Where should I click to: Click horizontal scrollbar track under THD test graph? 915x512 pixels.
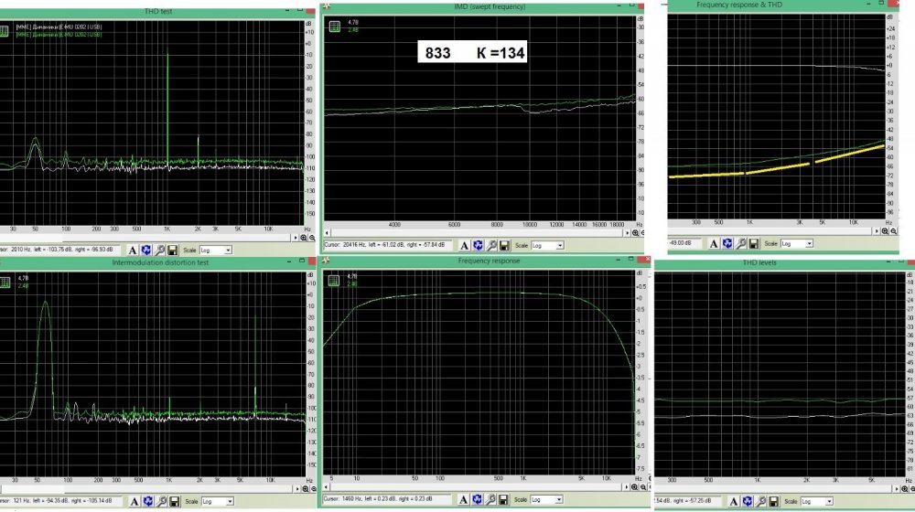click(145, 238)
